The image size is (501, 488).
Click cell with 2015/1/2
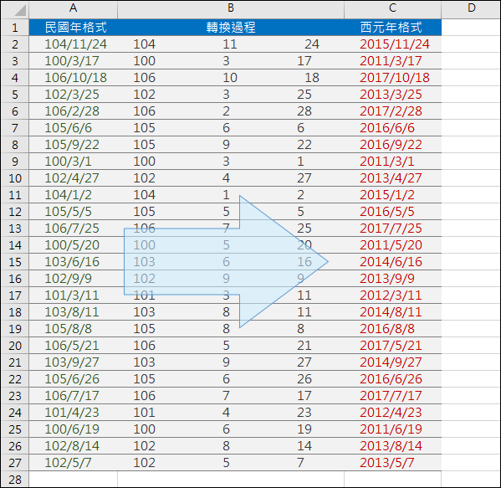point(392,195)
